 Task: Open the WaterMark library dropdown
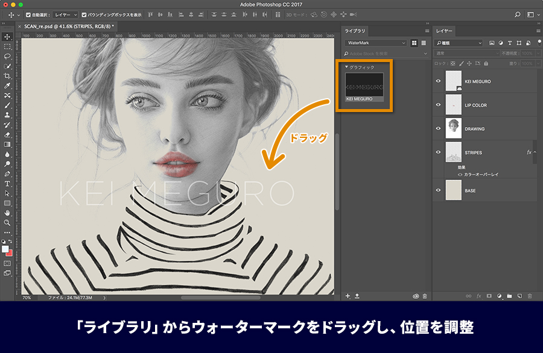[x=376, y=43]
